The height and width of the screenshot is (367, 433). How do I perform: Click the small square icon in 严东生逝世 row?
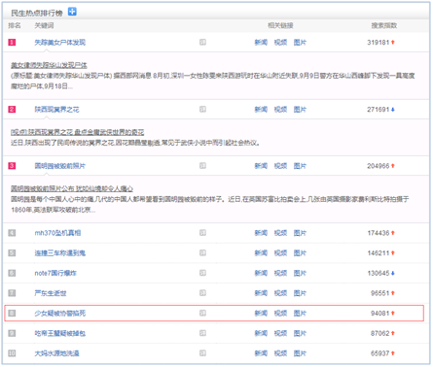(x=202, y=293)
